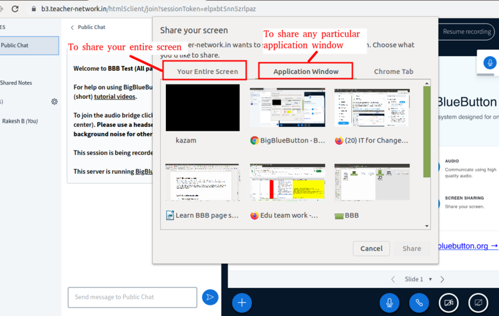Open the tutorial videos link
The width and height of the screenshot is (499, 316).
(x=115, y=96)
